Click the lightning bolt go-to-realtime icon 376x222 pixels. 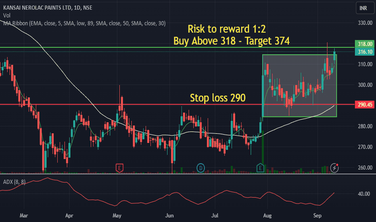tap(334, 168)
